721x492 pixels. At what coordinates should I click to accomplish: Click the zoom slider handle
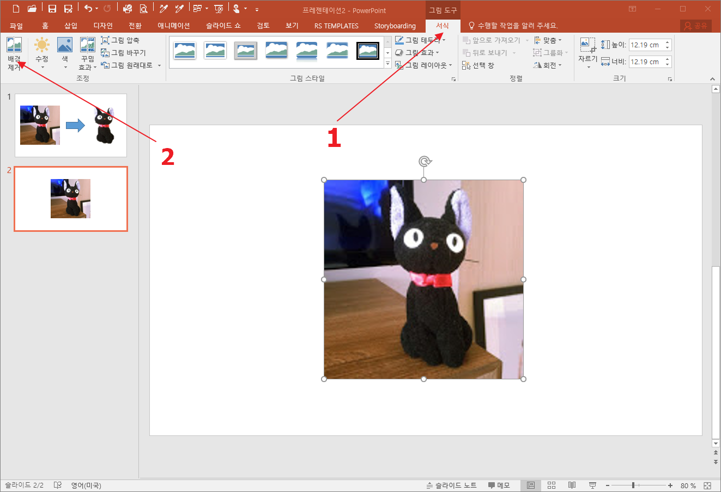(633, 485)
